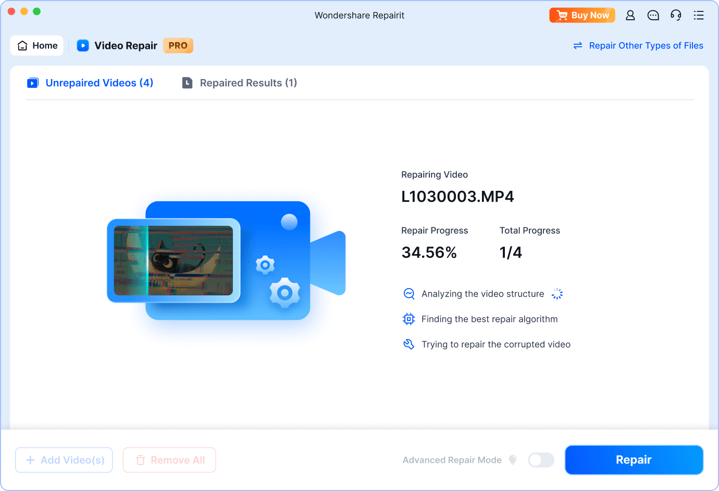This screenshot has height=491, width=719.
Task: Switch to the Repaired Results (1) tab
Action: click(x=240, y=83)
